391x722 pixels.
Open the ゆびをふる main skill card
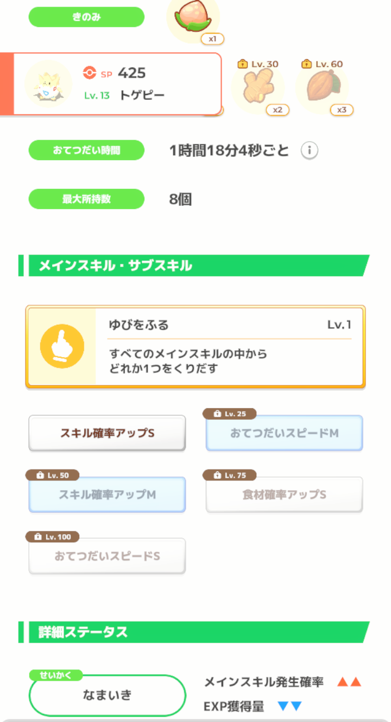coord(195,346)
